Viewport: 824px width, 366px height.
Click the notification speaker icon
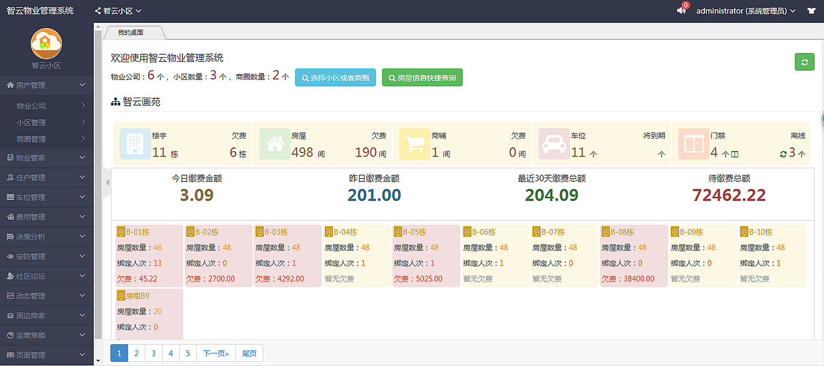pyautogui.click(x=681, y=10)
